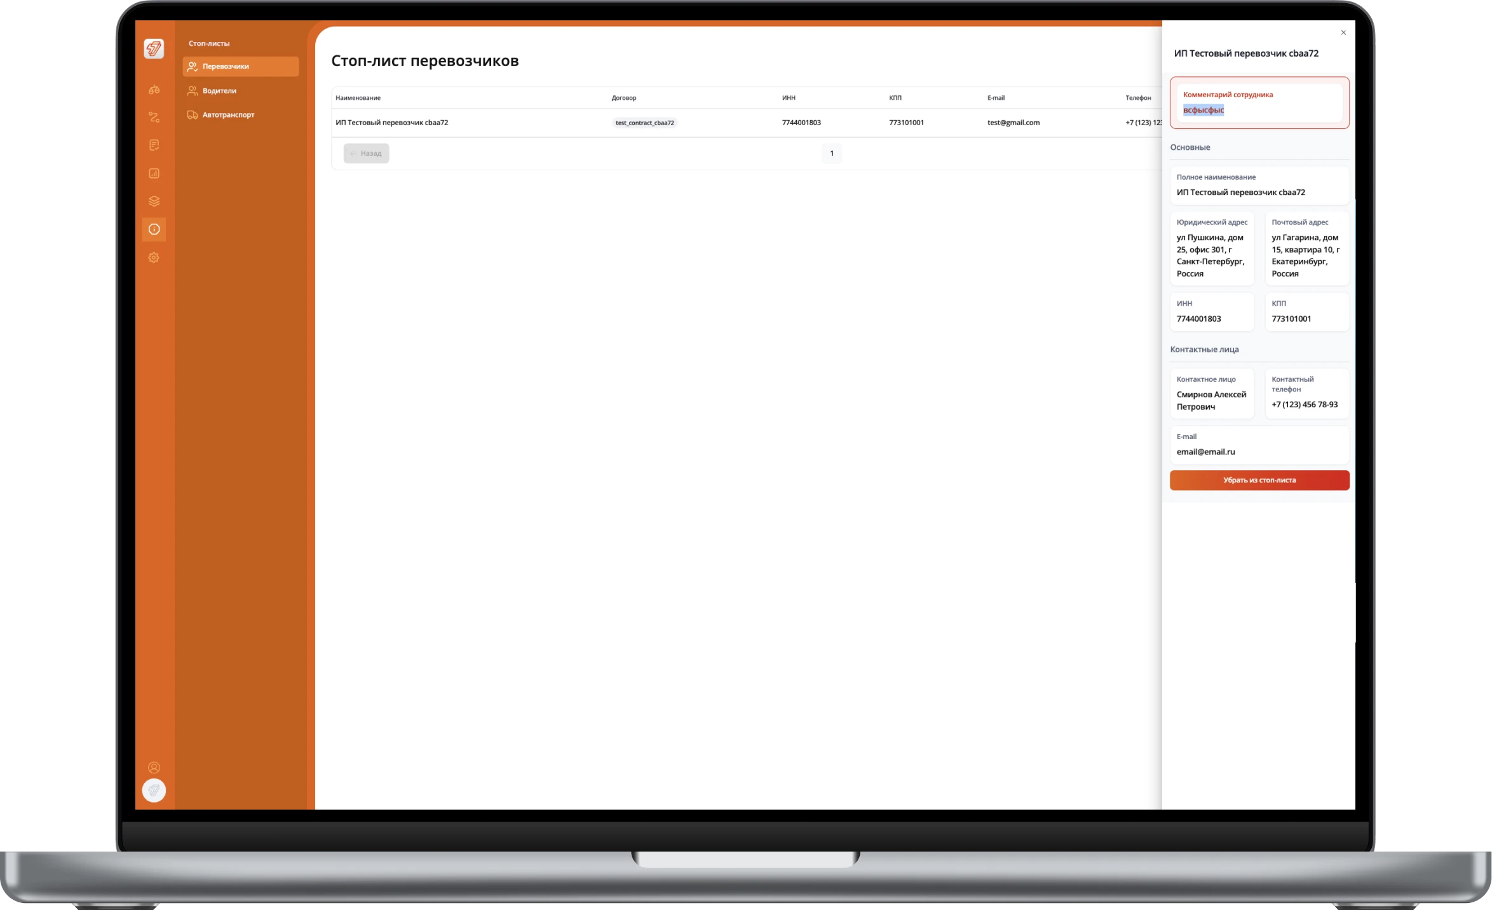Viewport: 1492px width, 910px height.
Task: Open the settings gear icon
Action: [x=154, y=257]
